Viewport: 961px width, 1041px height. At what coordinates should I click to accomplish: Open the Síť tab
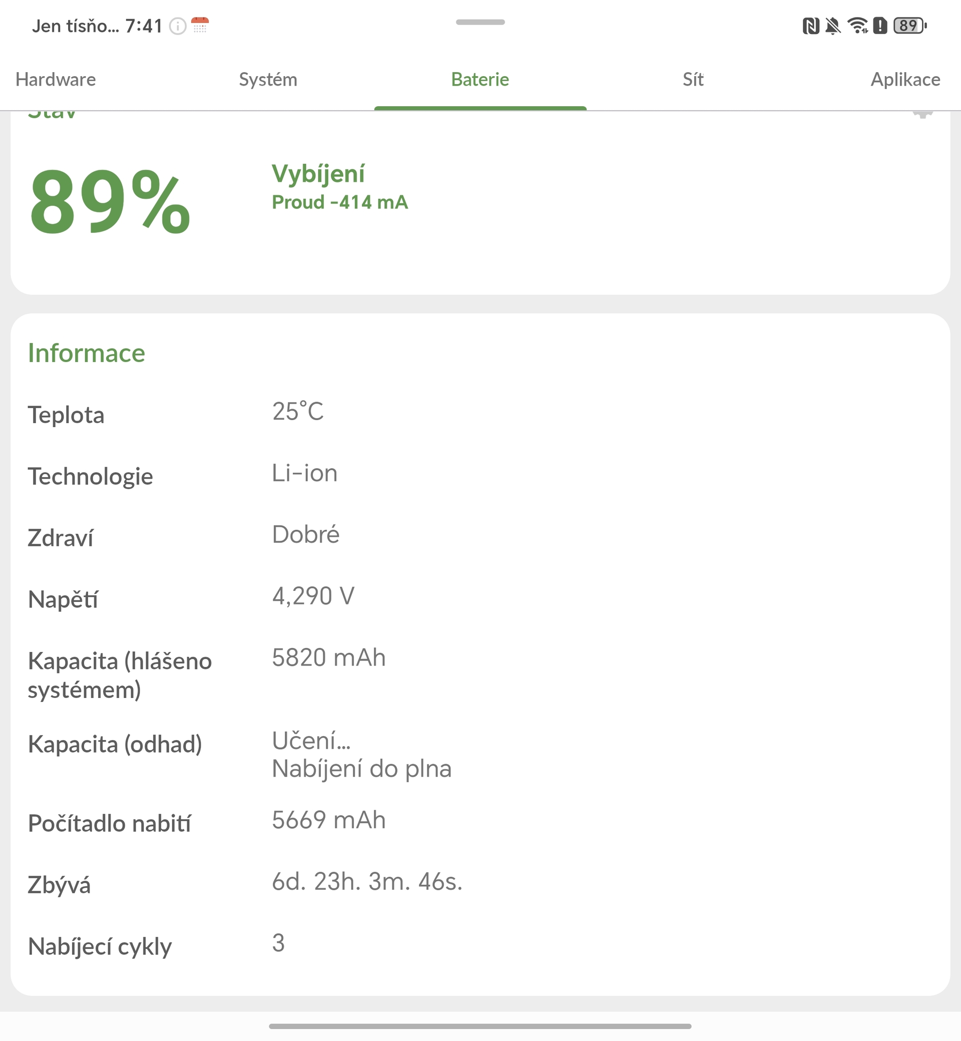coord(693,80)
